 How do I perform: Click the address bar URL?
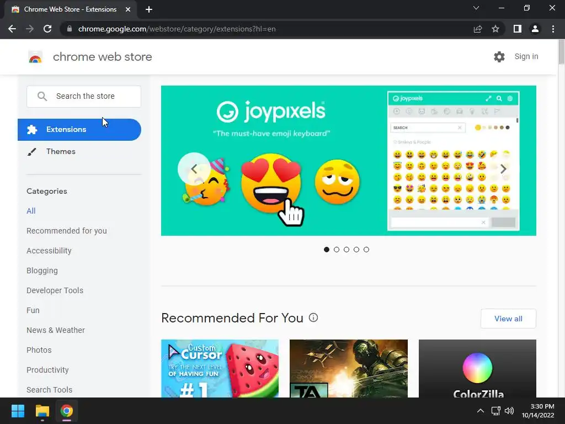coord(177,29)
